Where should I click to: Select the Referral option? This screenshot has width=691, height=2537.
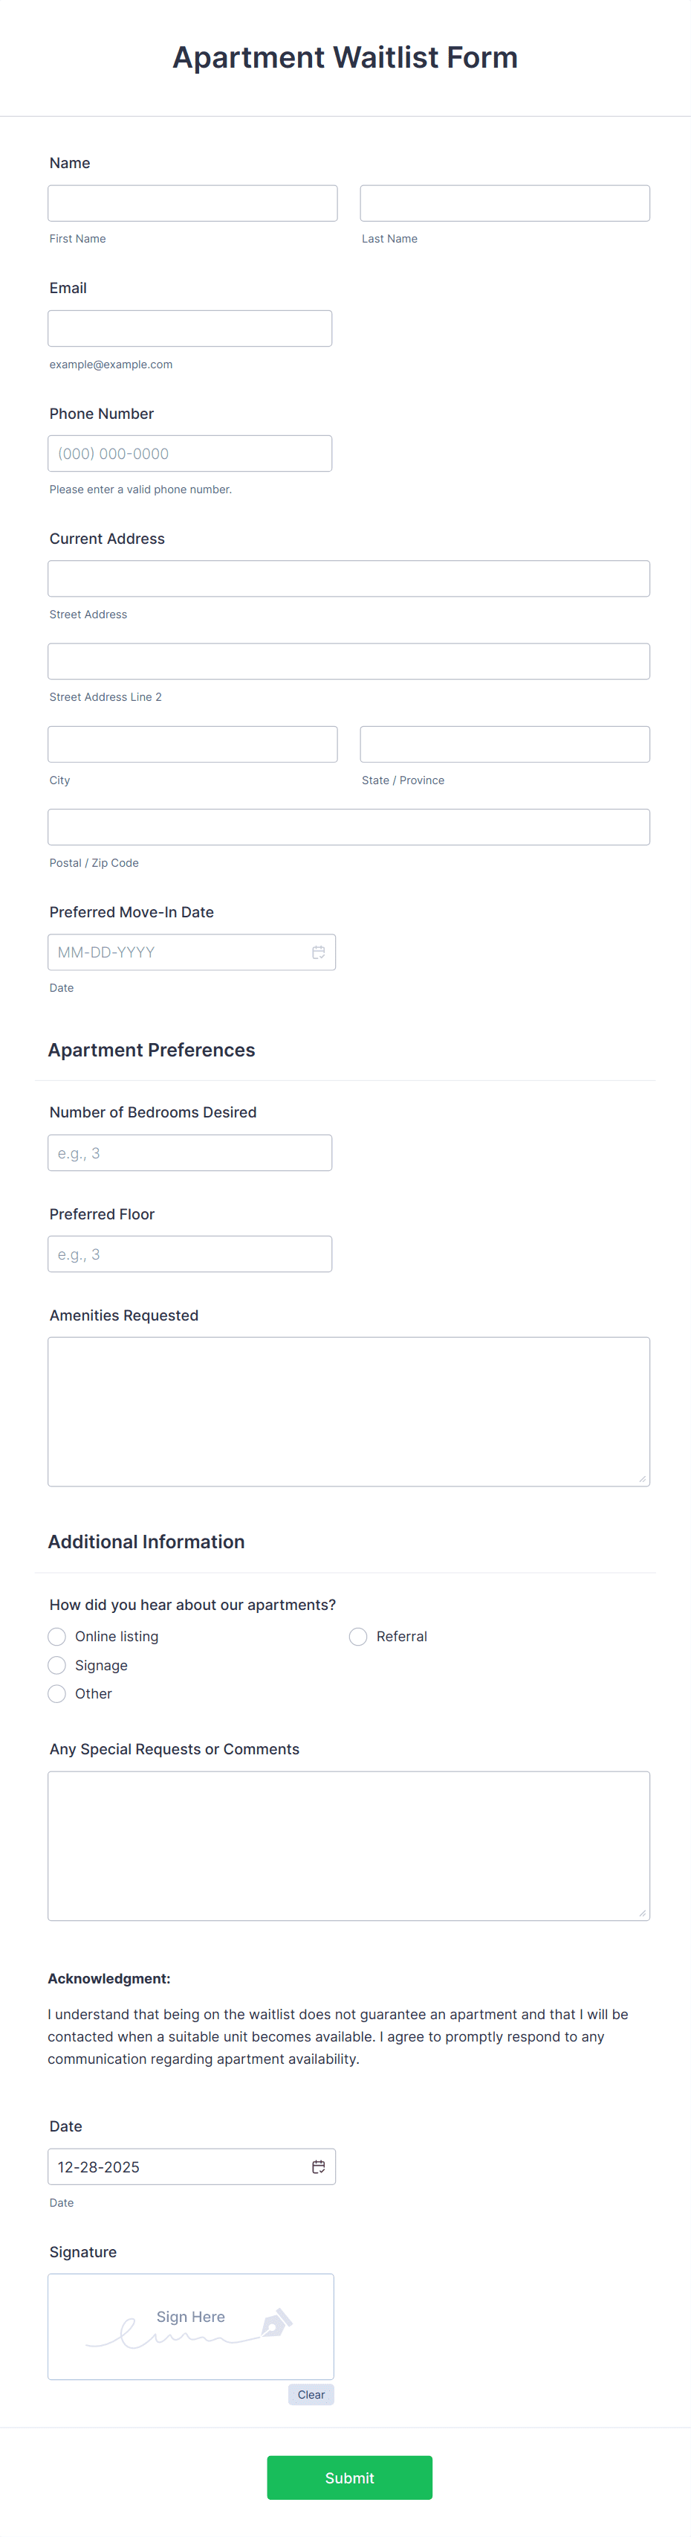pos(358,1636)
